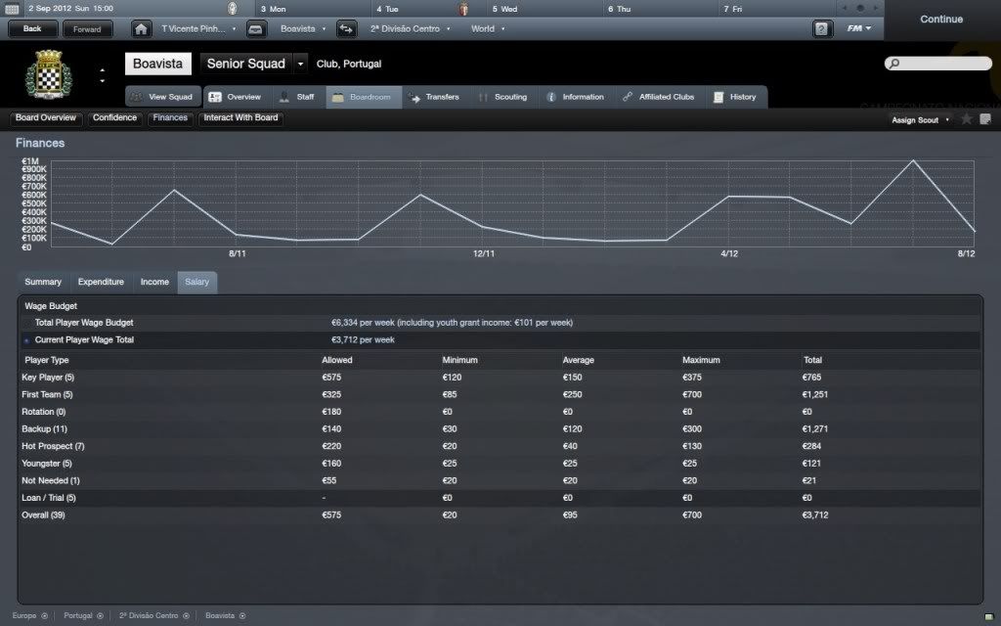
Task: Click the Information section icon
Action: [551, 97]
